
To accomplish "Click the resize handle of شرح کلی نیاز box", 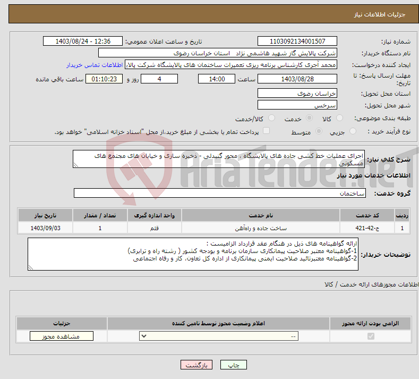I will pyautogui.click(x=76, y=165).
